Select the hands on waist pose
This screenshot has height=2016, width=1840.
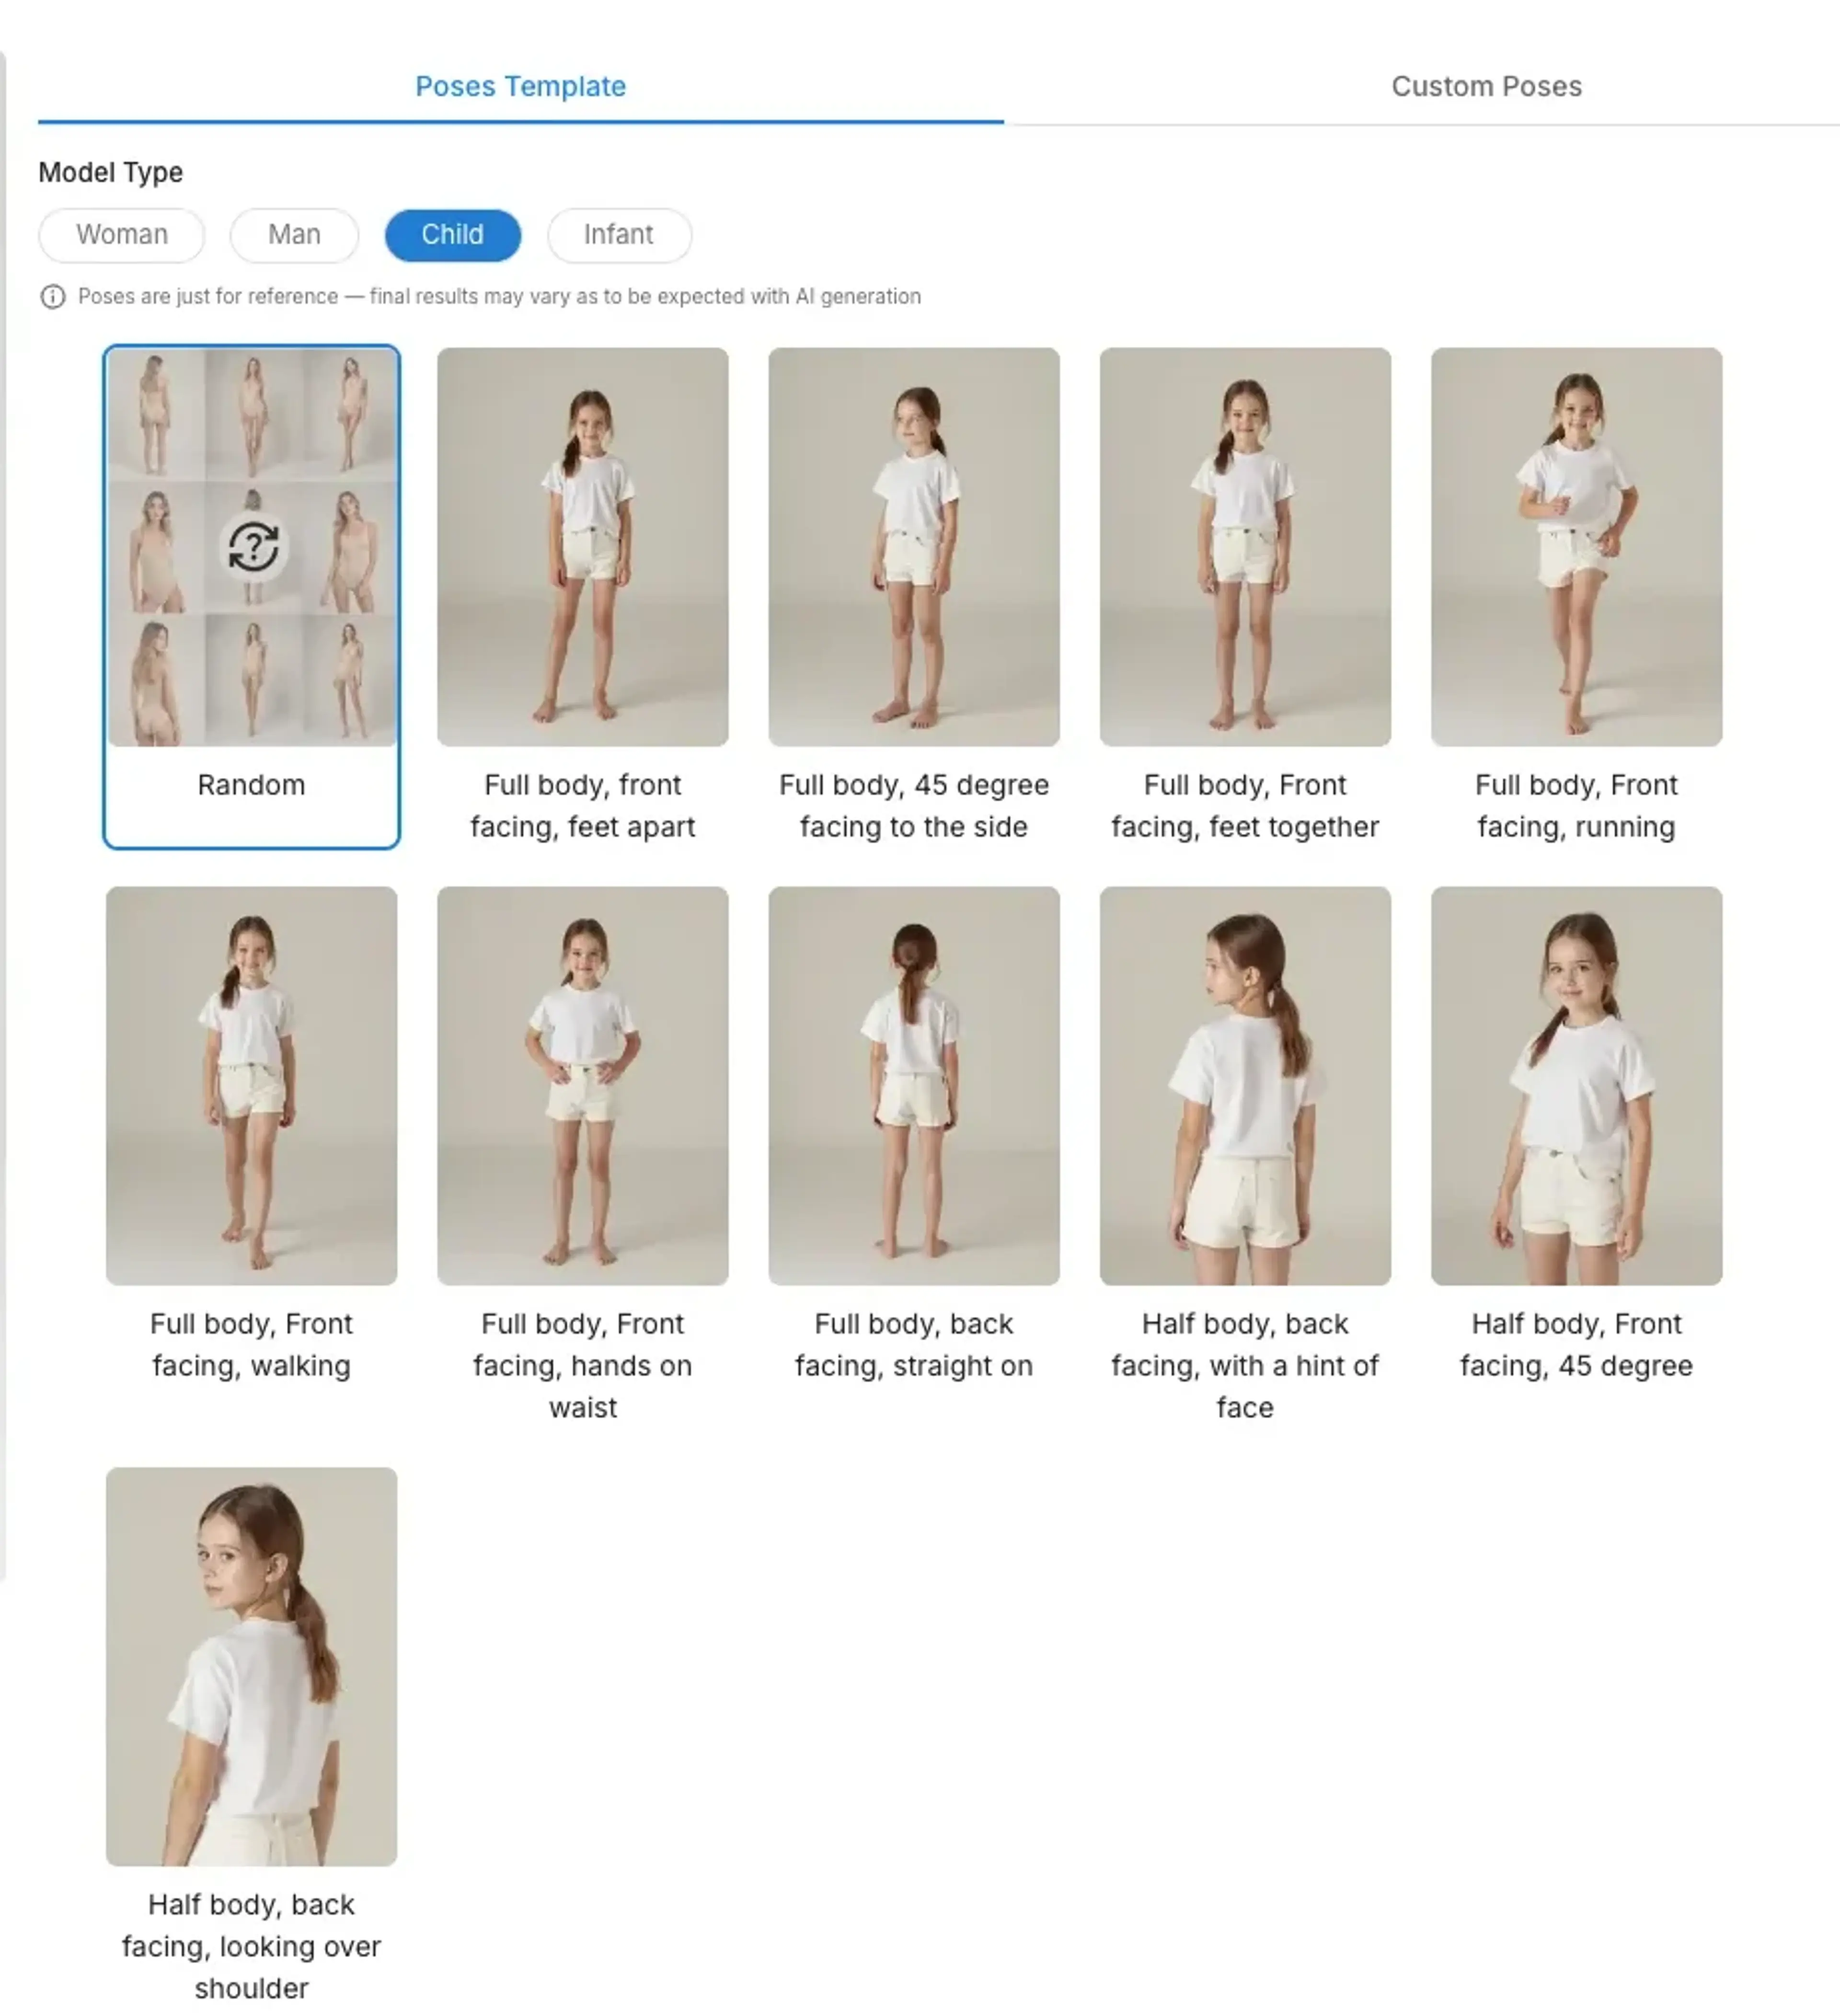[582, 1085]
